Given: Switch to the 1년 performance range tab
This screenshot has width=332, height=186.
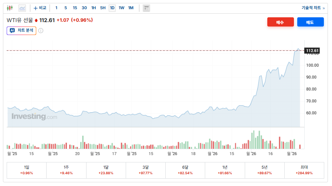Looking at the screenshot, I should tap(225, 170).
